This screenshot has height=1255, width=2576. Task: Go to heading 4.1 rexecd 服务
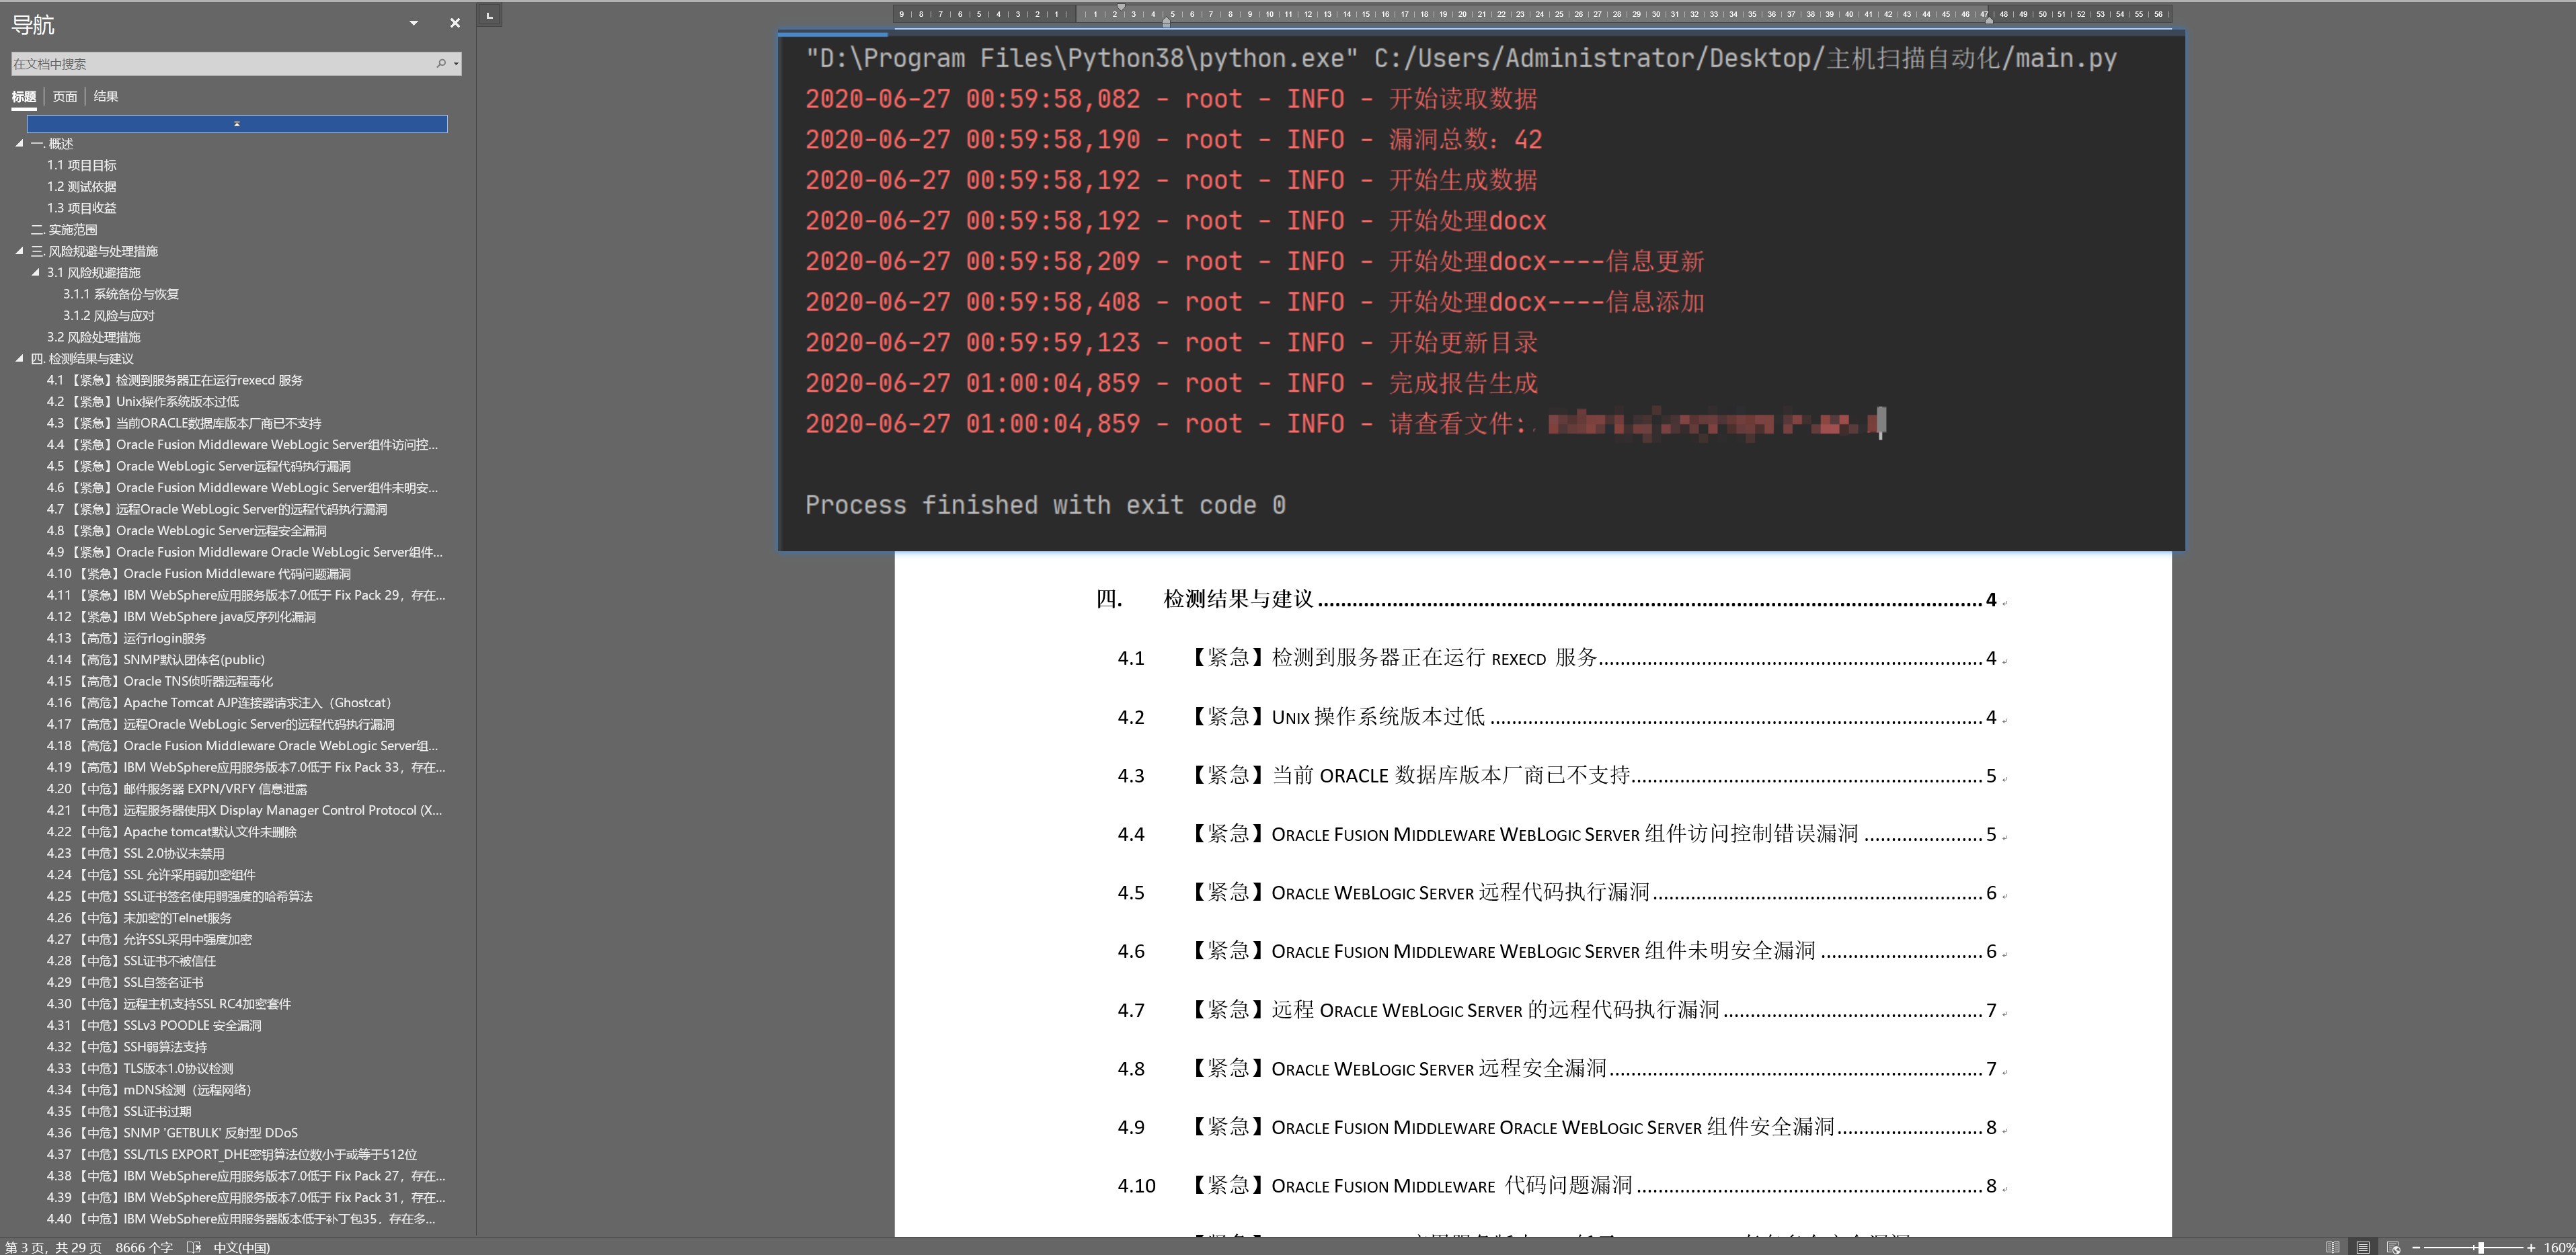[175, 381]
